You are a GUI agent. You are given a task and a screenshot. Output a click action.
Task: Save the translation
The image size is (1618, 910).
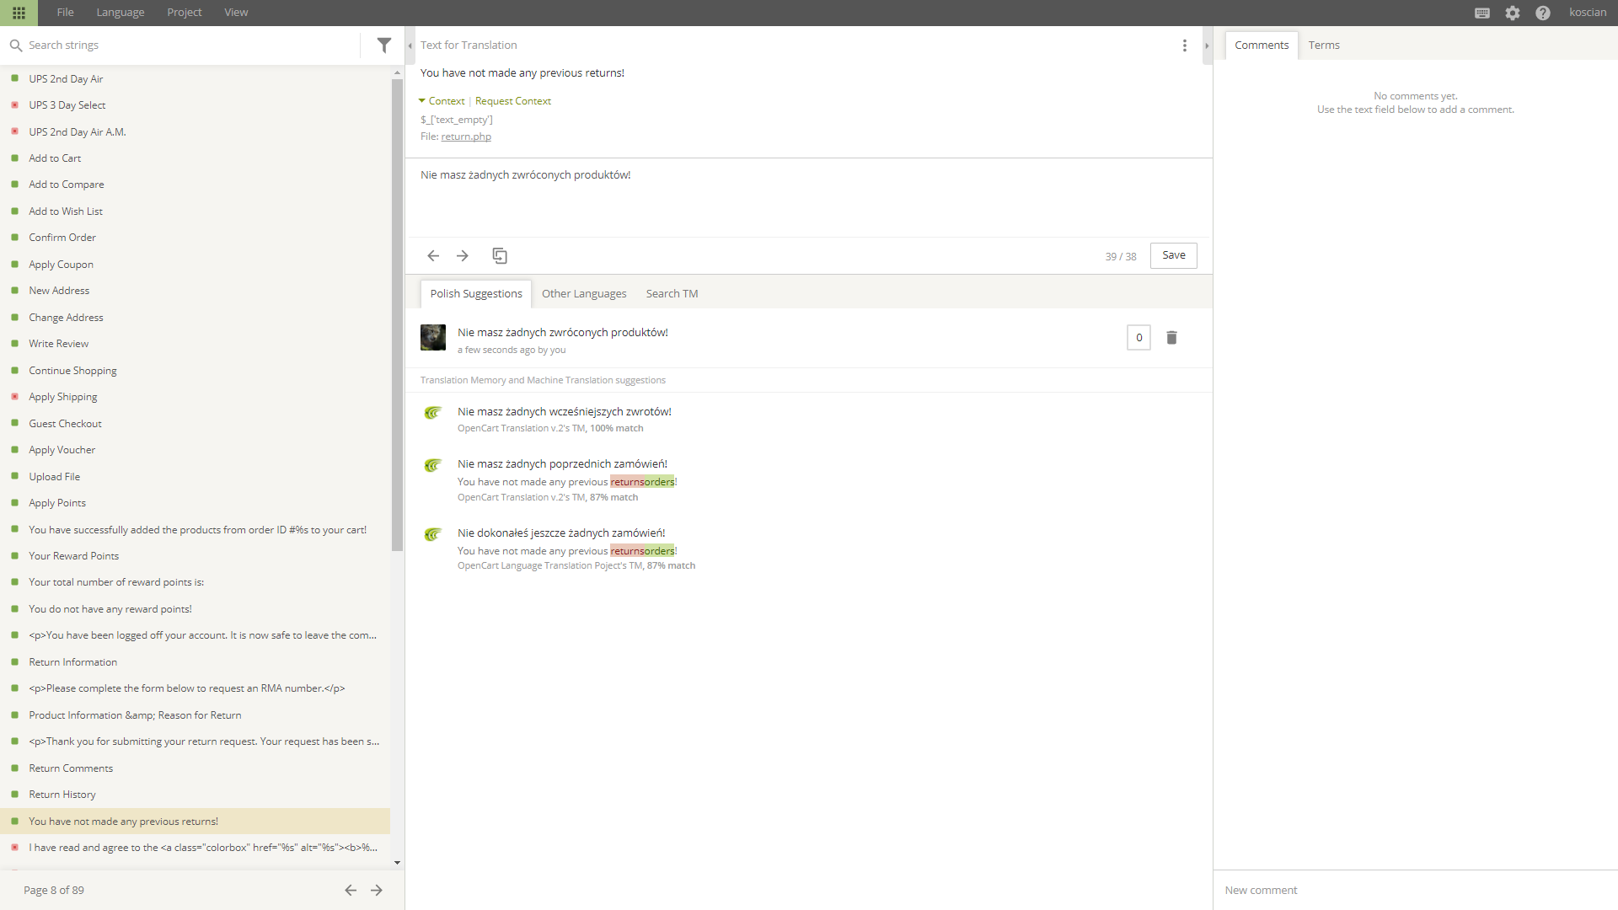(x=1174, y=255)
